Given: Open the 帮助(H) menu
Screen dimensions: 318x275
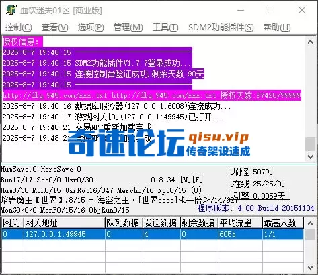Looking at the screenshot, I should tap(277, 27).
